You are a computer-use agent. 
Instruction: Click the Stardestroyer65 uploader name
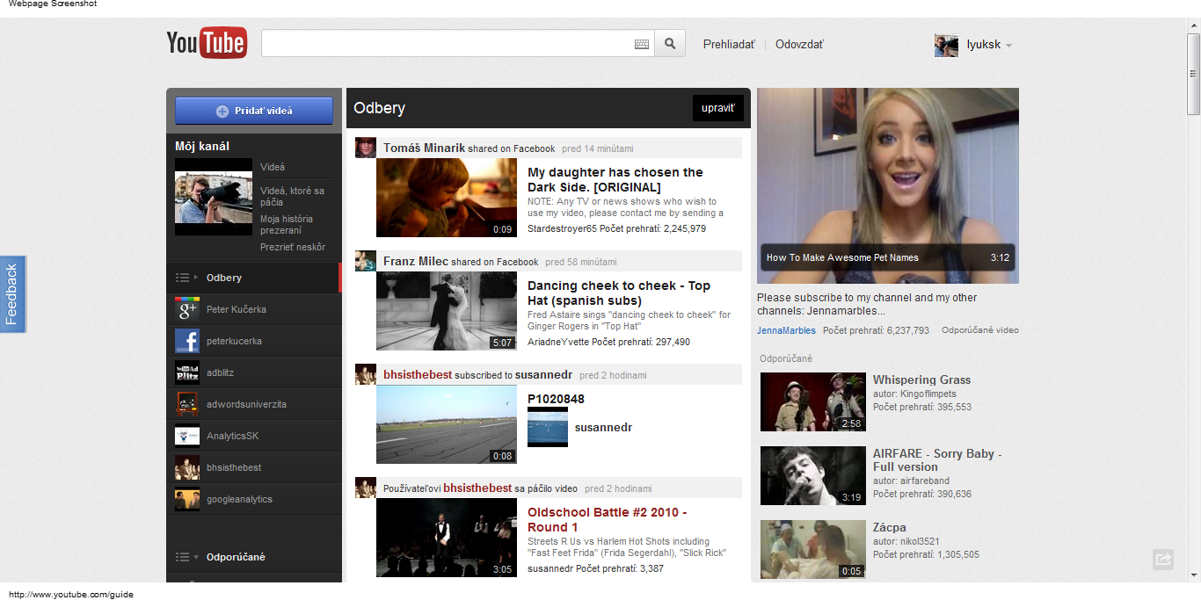tap(562, 228)
